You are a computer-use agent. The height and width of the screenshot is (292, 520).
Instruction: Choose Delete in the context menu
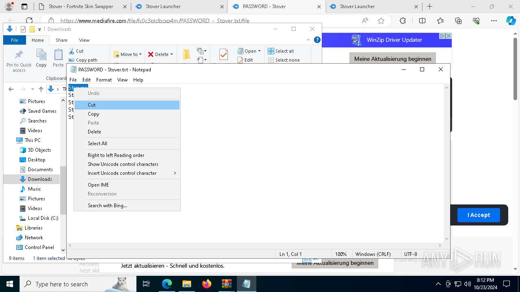[127, 132]
